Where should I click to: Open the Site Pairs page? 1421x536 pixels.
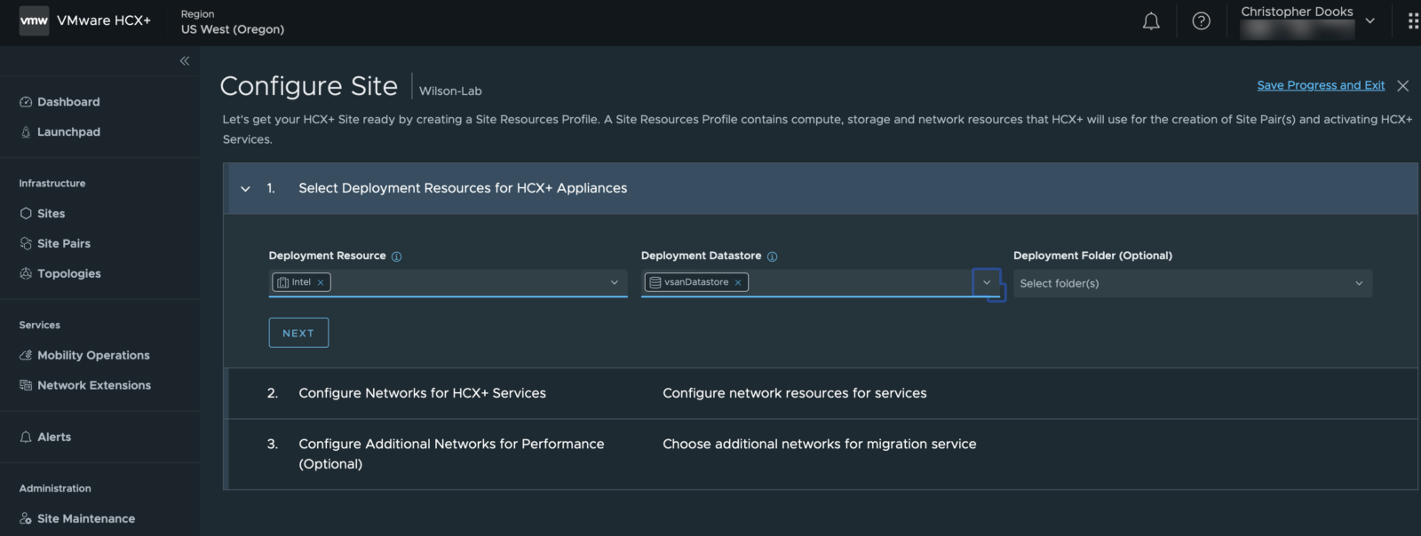[64, 244]
